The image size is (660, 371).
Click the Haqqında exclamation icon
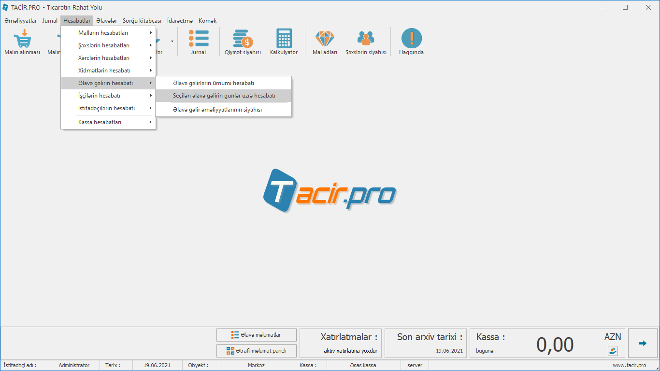(411, 39)
